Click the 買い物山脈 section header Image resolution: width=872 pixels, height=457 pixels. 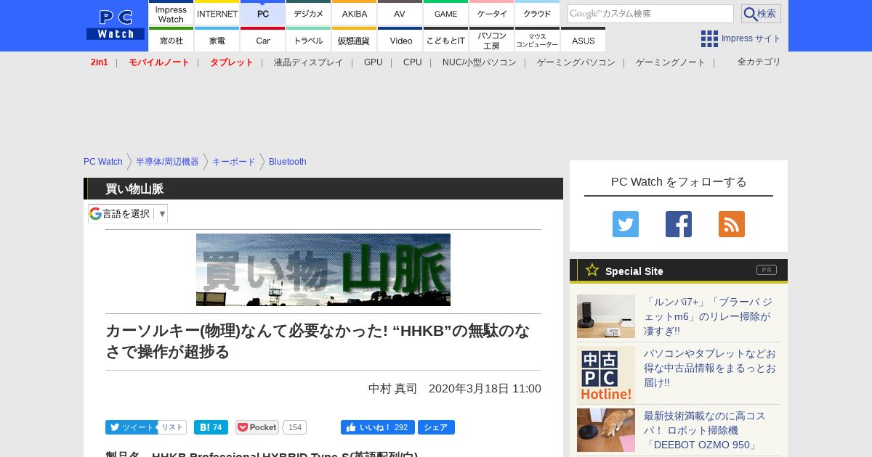[x=323, y=189]
